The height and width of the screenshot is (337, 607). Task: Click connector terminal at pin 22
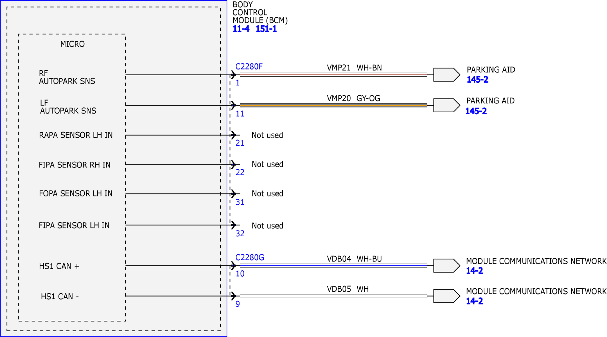[x=233, y=164]
